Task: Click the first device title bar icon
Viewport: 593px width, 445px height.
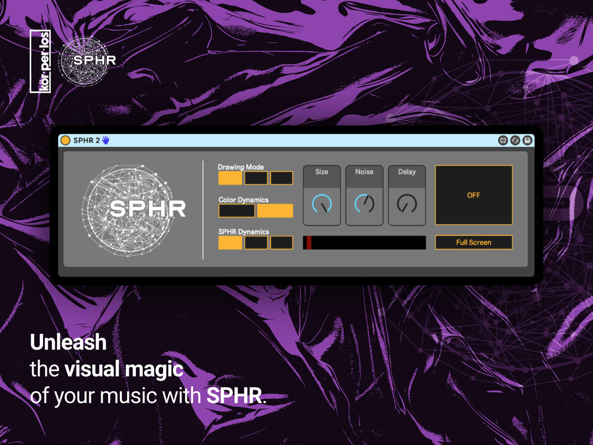Action: point(503,140)
